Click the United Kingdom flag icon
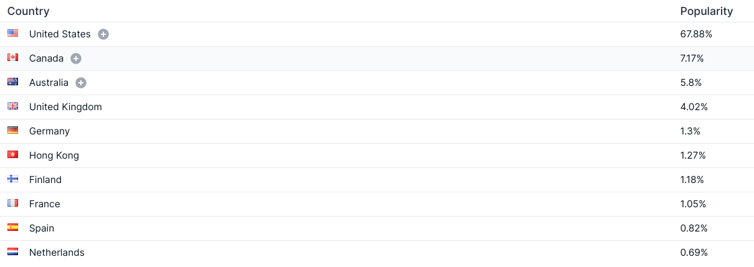 click(12, 106)
